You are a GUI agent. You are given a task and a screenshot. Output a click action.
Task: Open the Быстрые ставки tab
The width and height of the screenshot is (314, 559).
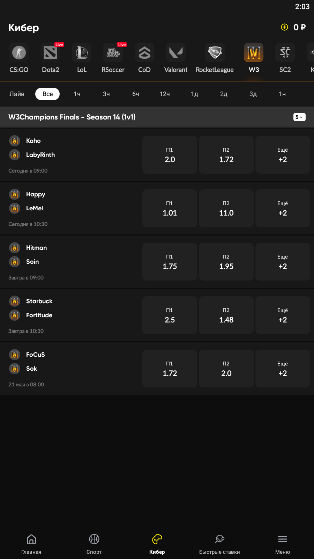[219, 544]
